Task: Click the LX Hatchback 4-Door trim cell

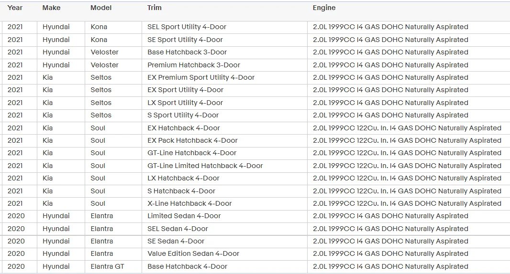Action: tap(183, 178)
